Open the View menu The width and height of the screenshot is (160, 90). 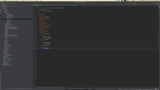click(13, 0)
